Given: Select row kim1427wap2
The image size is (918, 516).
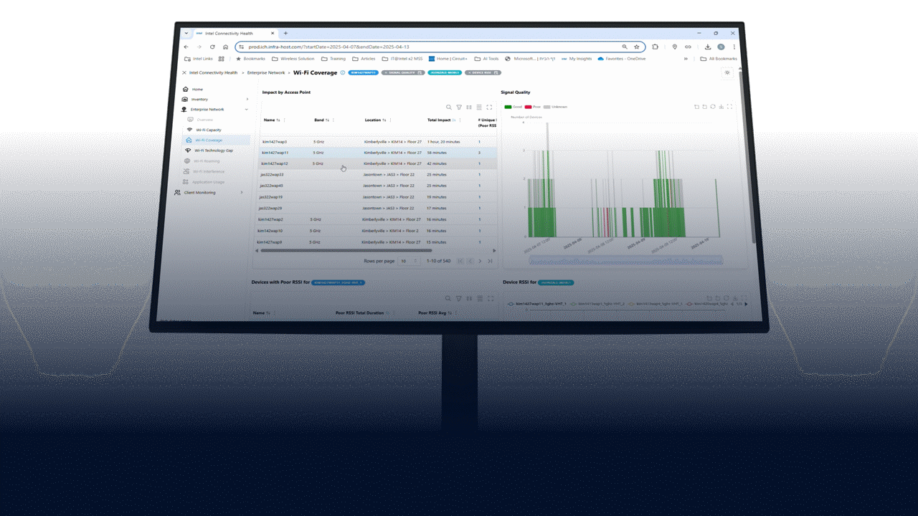Looking at the screenshot, I should tap(376, 219).
